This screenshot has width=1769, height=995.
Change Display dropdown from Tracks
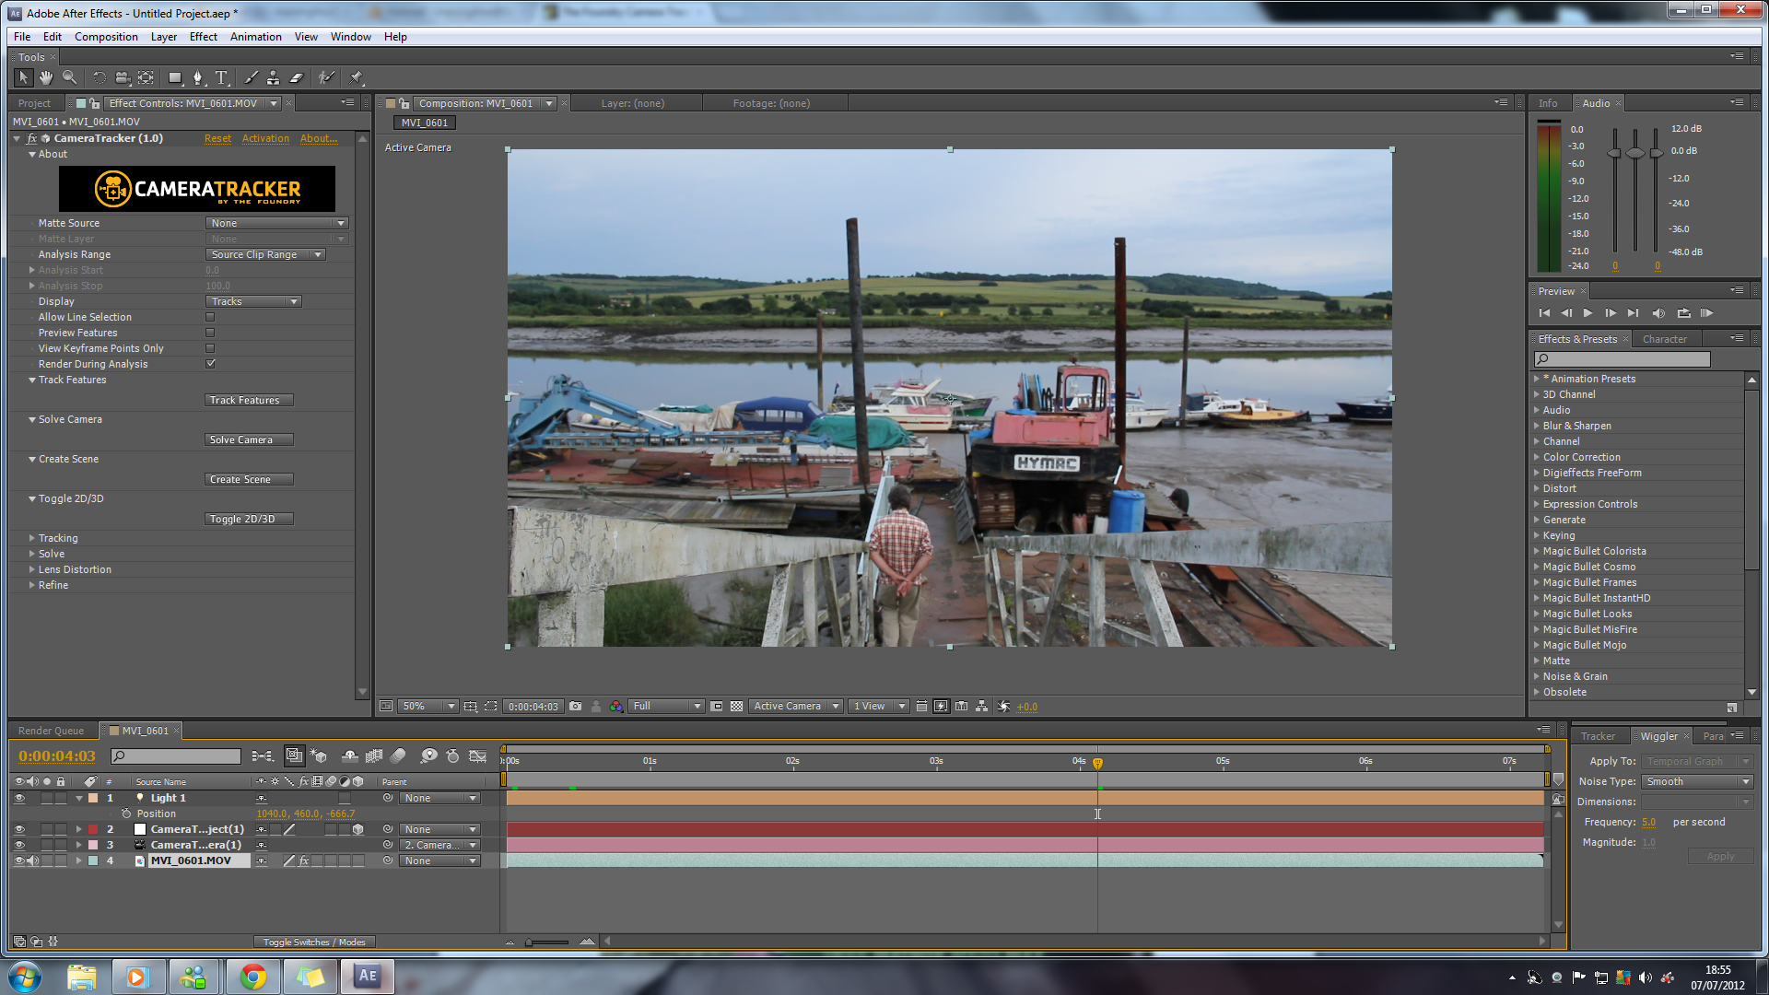click(x=251, y=300)
